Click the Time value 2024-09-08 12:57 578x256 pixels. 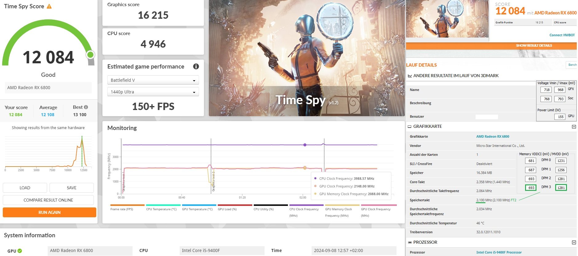pos(354,250)
